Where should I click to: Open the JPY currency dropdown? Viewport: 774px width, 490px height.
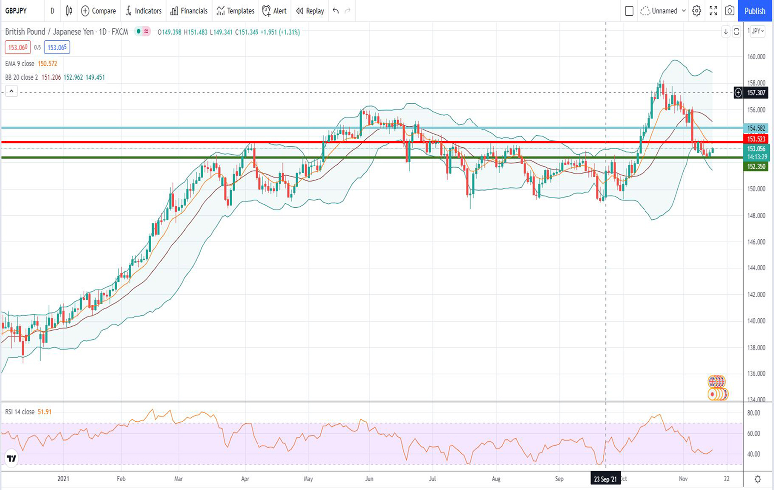[757, 31]
